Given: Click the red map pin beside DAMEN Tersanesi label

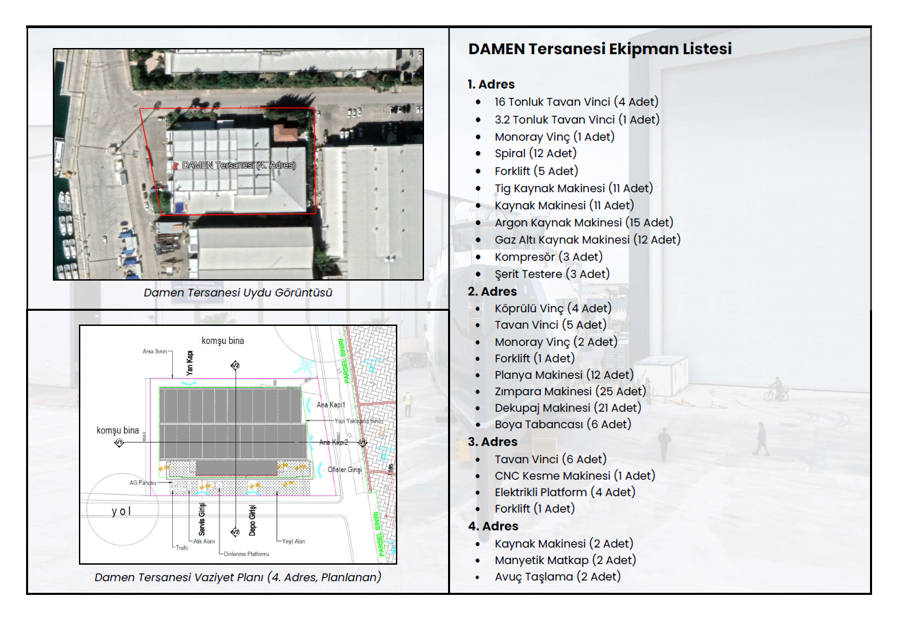Looking at the screenshot, I should [x=176, y=165].
